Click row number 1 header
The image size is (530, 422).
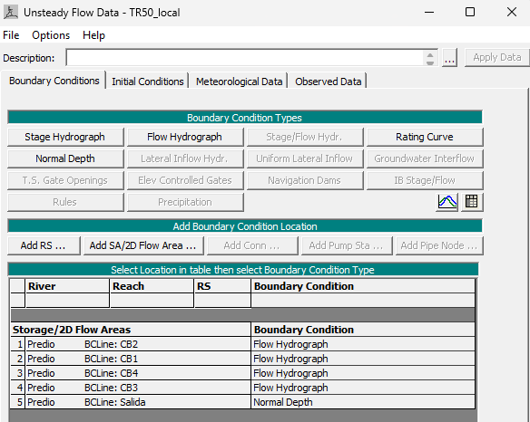[18, 344]
